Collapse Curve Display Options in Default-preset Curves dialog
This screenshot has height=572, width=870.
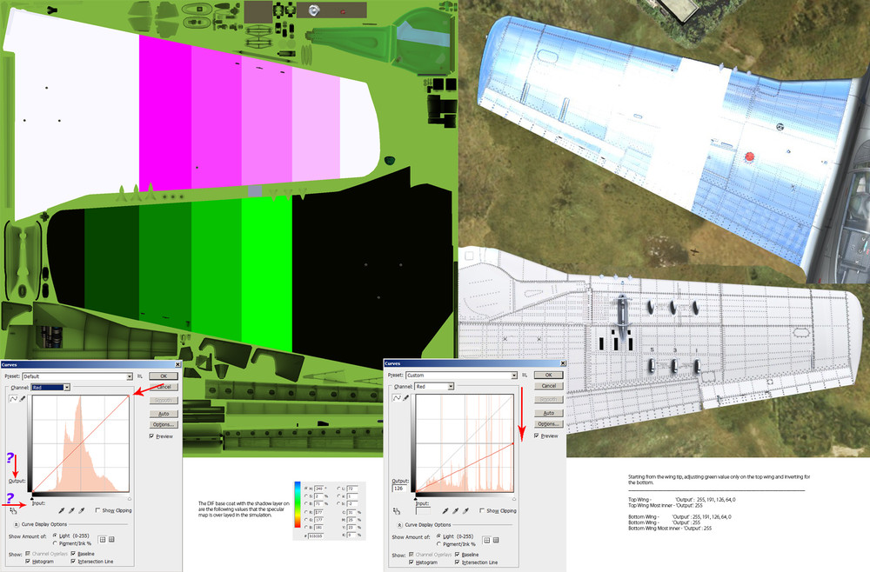(x=16, y=524)
